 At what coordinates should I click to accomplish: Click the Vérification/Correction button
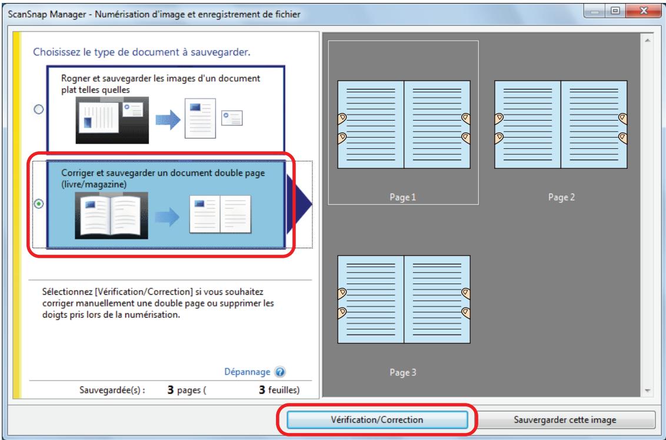377,419
